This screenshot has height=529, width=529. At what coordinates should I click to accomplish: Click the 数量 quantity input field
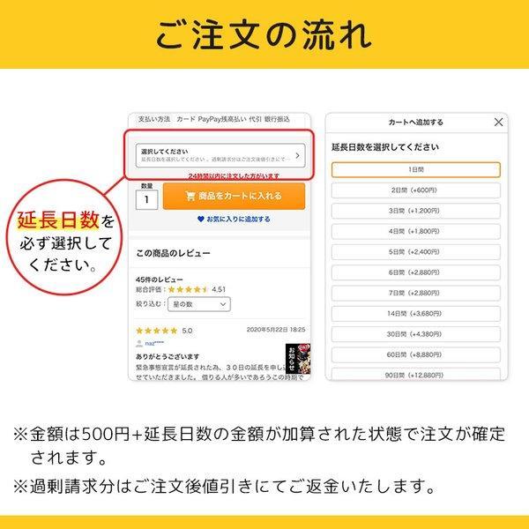click(x=146, y=200)
